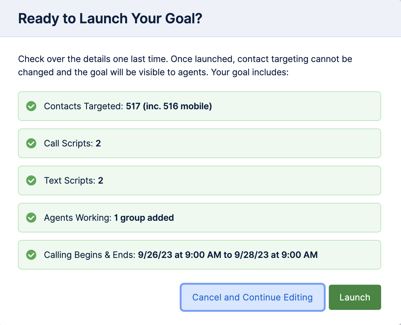The width and height of the screenshot is (401, 325).
Task: Click the checkmark icon beside Call Scripts
Action: 31,143
